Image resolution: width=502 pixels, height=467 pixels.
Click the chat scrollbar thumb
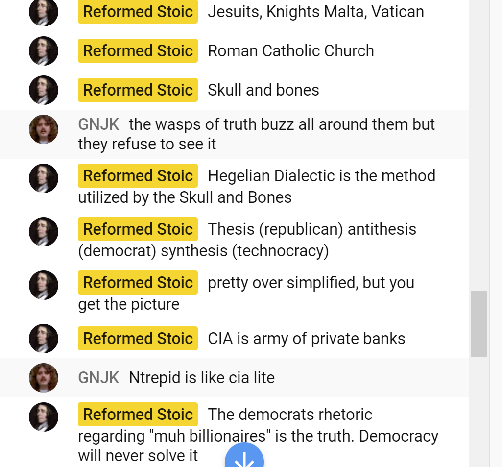[478, 324]
